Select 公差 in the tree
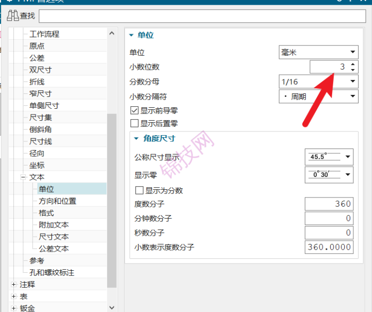The height and width of the screenshot is (312, 372). [37, 58]
